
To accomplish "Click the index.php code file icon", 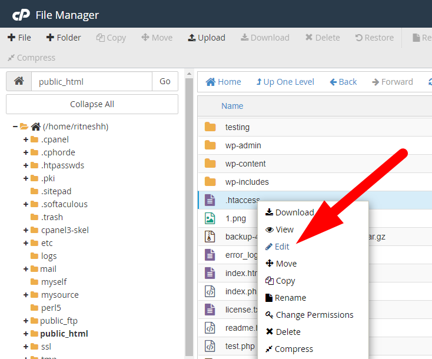I will pyautogui.click(x=210, y=291).
